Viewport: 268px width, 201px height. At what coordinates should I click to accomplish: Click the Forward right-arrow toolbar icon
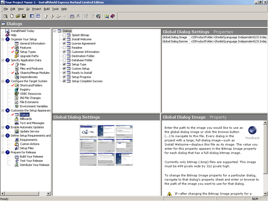tap(64, 16)
